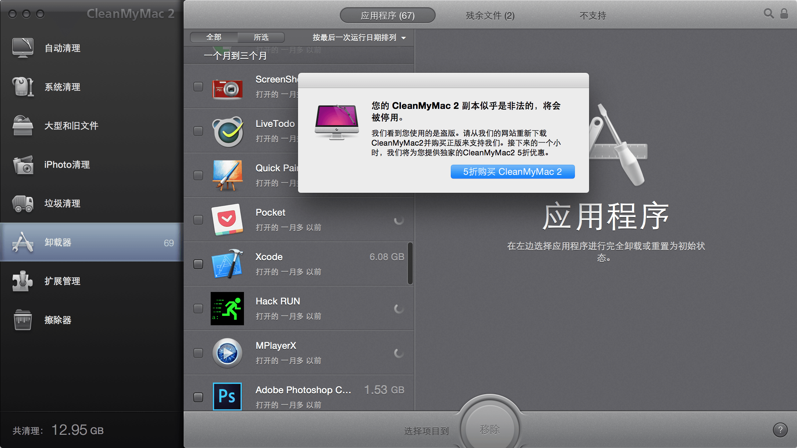Click the LiveTodo app name
797x448 pixels.
coord(275,124)
